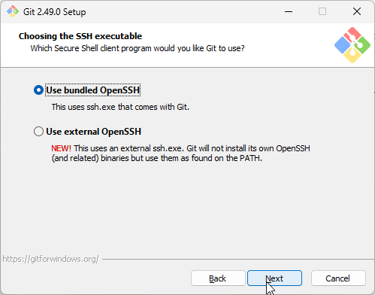Click the Secure Shell client question subtitle
The image size is (375, 295).
(x=138, y=48)
